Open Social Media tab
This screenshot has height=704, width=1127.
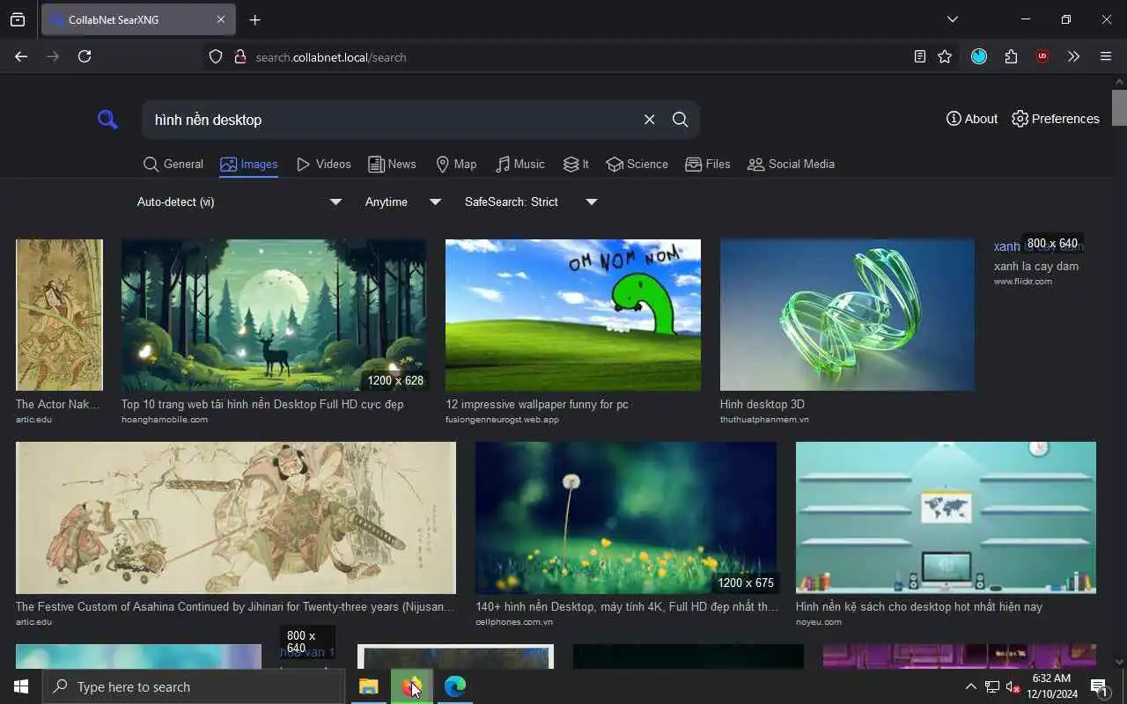[x=791, y=165]
